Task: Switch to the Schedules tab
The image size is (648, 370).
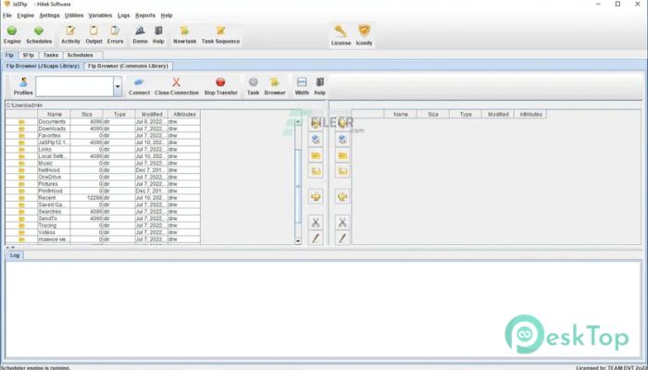Action: pyautogui.click(x=81, y=55)
